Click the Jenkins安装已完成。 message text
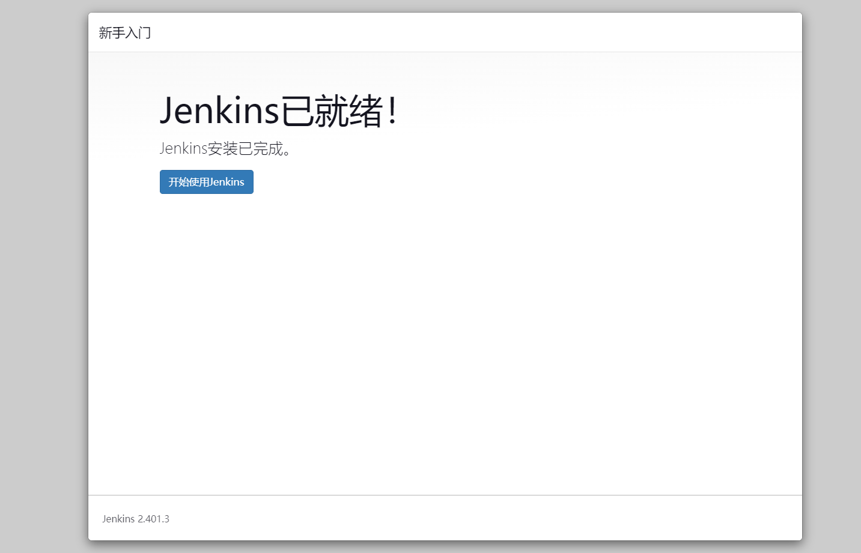 (225, 148)
